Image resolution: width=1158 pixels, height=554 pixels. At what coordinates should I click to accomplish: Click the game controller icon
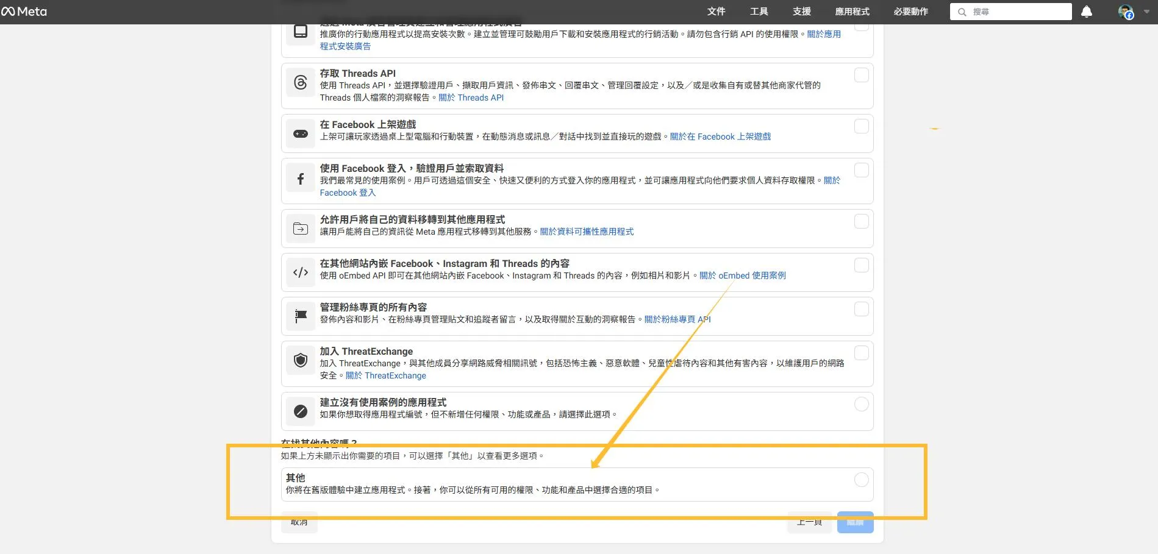(x=301, y=133)
